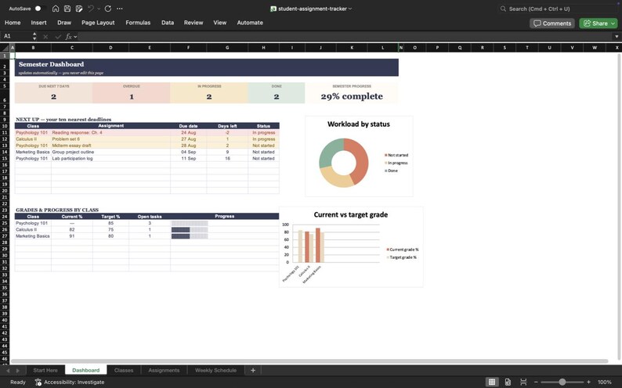622x388 pixels.
Task: Click the Select All corner triangle
Action: 5,48
